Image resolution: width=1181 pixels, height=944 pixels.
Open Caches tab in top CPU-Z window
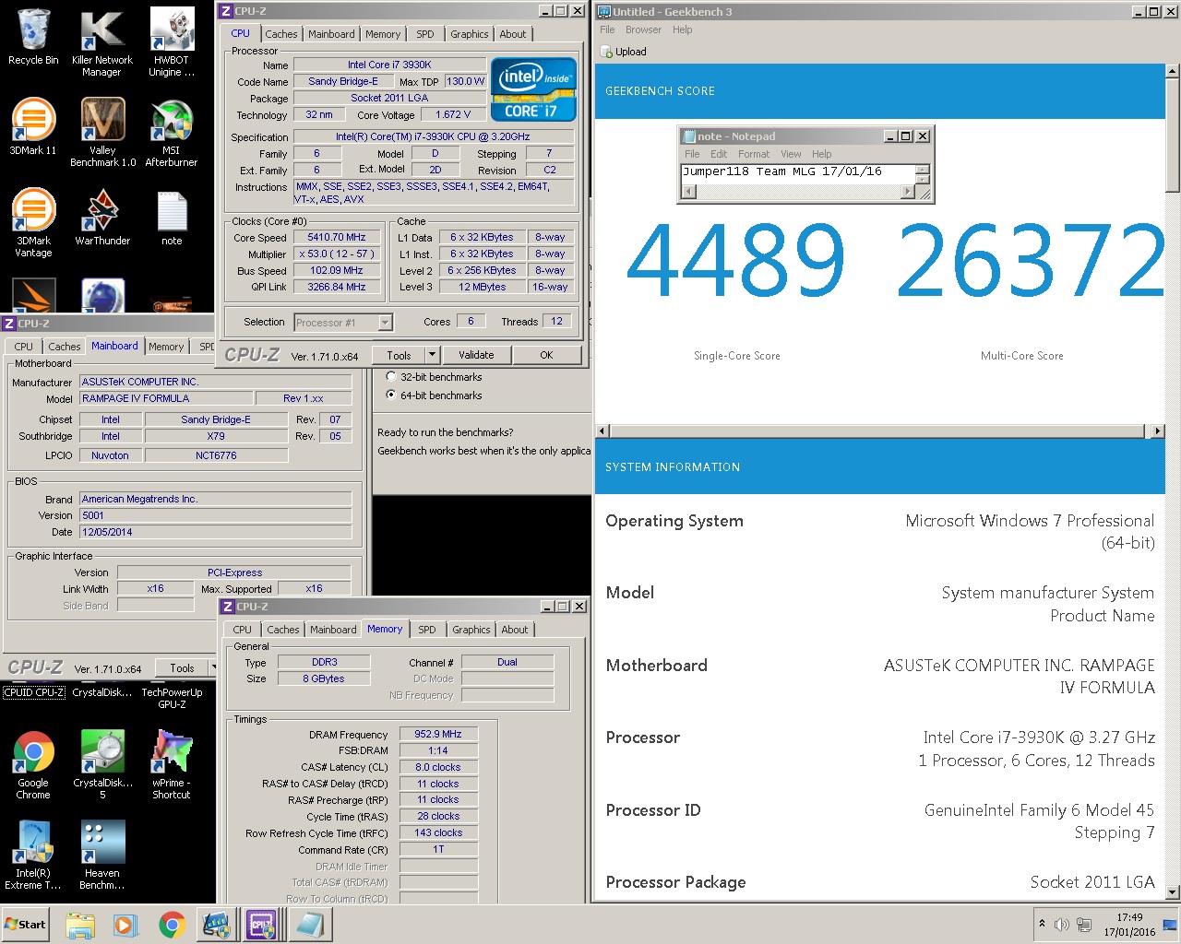(x=281, y=34)
